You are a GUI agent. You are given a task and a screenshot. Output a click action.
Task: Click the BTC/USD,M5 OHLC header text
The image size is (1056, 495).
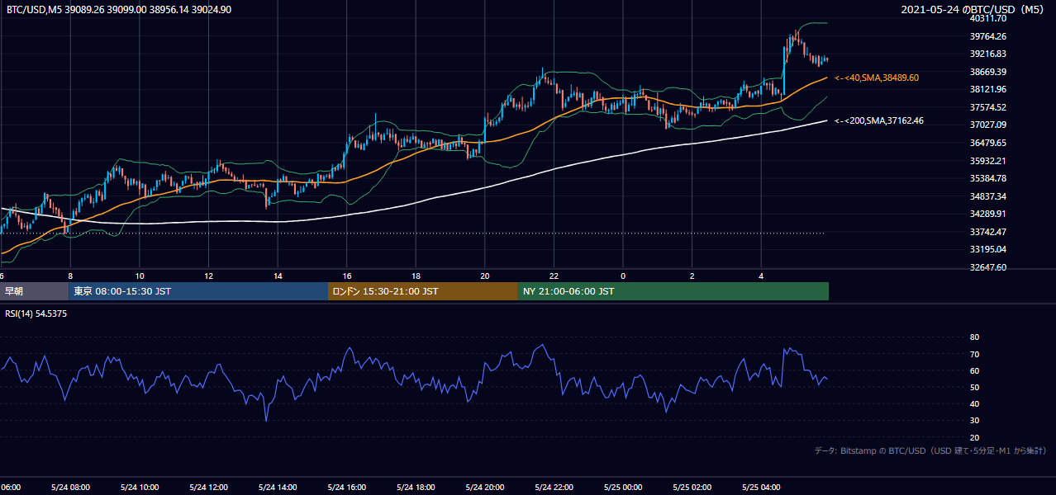point(119,10)
